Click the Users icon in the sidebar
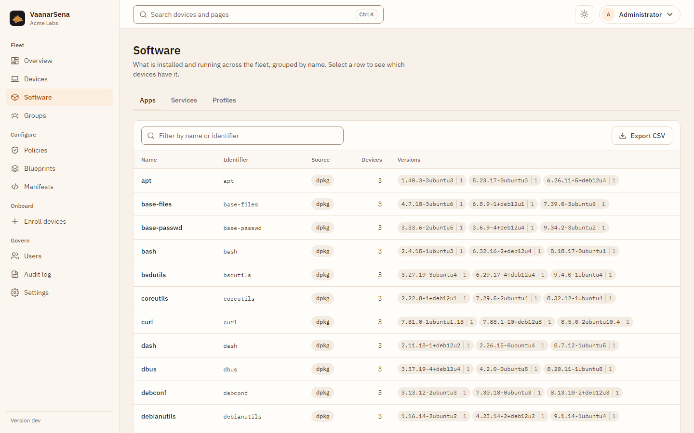Image resolution: width=694 pixels, height=433 pixels. click(15, 256)
